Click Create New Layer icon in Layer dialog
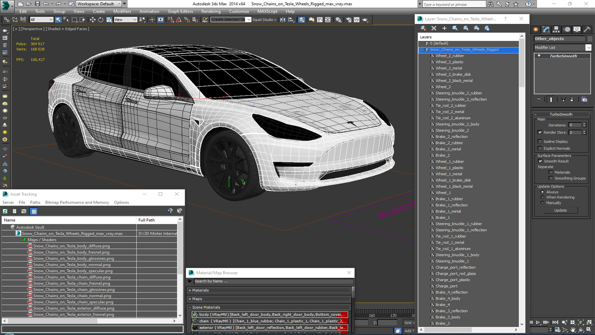595x335 pixels. 423,28
